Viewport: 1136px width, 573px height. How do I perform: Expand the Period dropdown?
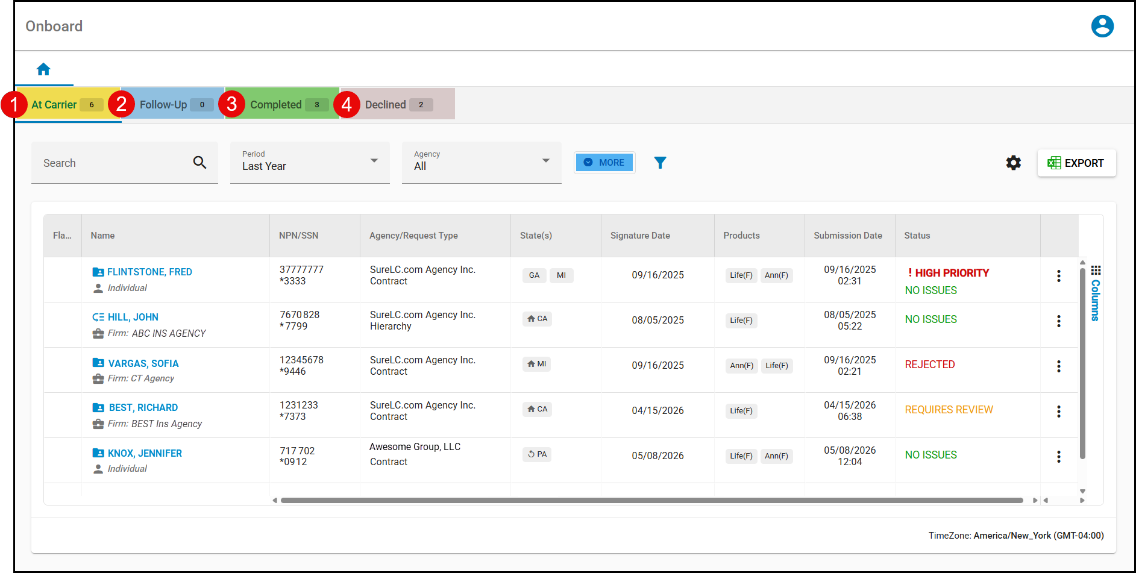[x=310, y=163]
